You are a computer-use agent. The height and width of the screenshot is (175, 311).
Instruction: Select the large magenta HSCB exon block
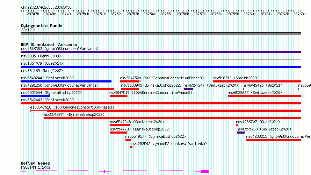[x=205, y=172]
